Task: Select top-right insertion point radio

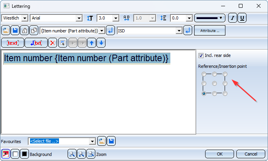Action: click(x=225, y=74)
